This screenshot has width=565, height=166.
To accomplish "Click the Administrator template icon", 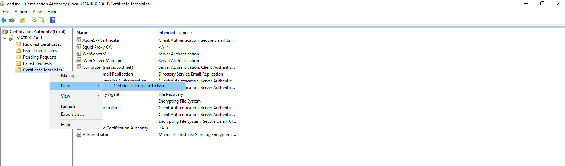I will 79,134.
